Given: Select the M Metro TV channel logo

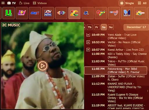Looking at the screenshot, I should [x=127, y=13].
